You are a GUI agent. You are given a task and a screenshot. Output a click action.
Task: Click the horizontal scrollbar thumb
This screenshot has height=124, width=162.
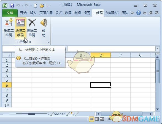pos(121,114)
